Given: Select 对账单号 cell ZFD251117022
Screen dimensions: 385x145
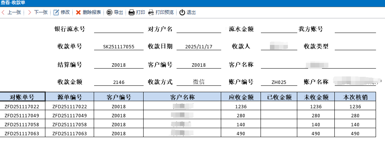Looking at the screenshot, I should pyautogui.click(x=22, y=106).
